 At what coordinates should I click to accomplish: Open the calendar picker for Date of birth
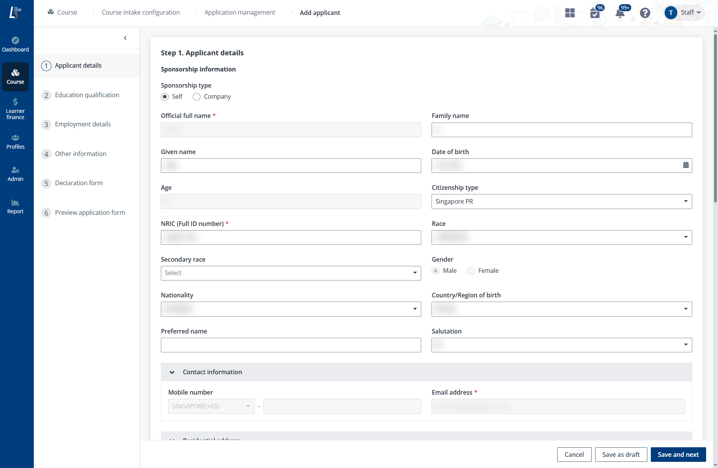(x=687, y=164)
